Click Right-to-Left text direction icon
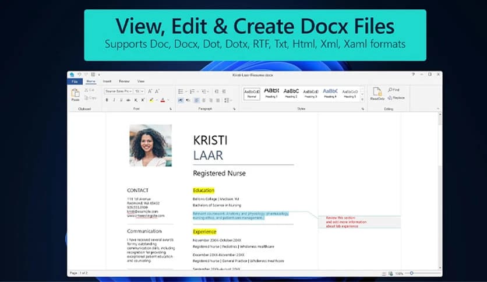Screen dimensions: 487x282 pyautogui.click(x=188, y=100)
